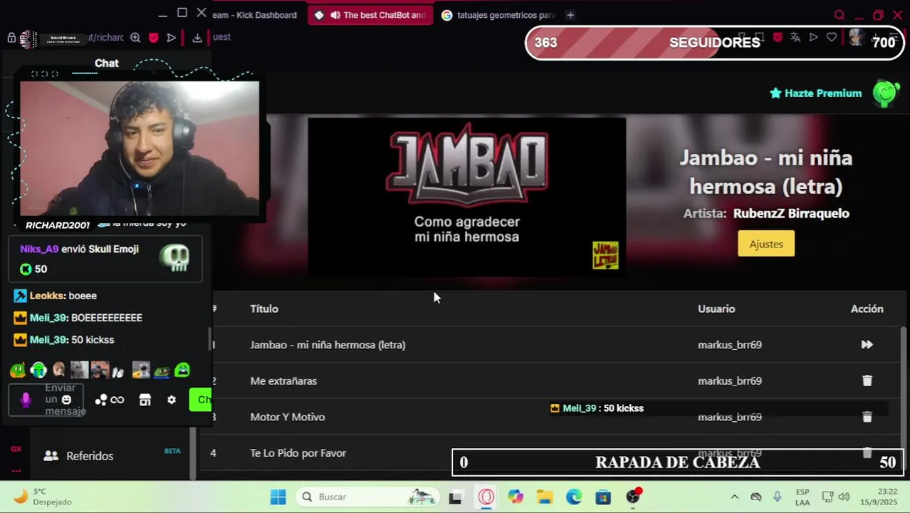Click username Leokks in chat
This screenshot has width=910, height=513.
(48, 296)
